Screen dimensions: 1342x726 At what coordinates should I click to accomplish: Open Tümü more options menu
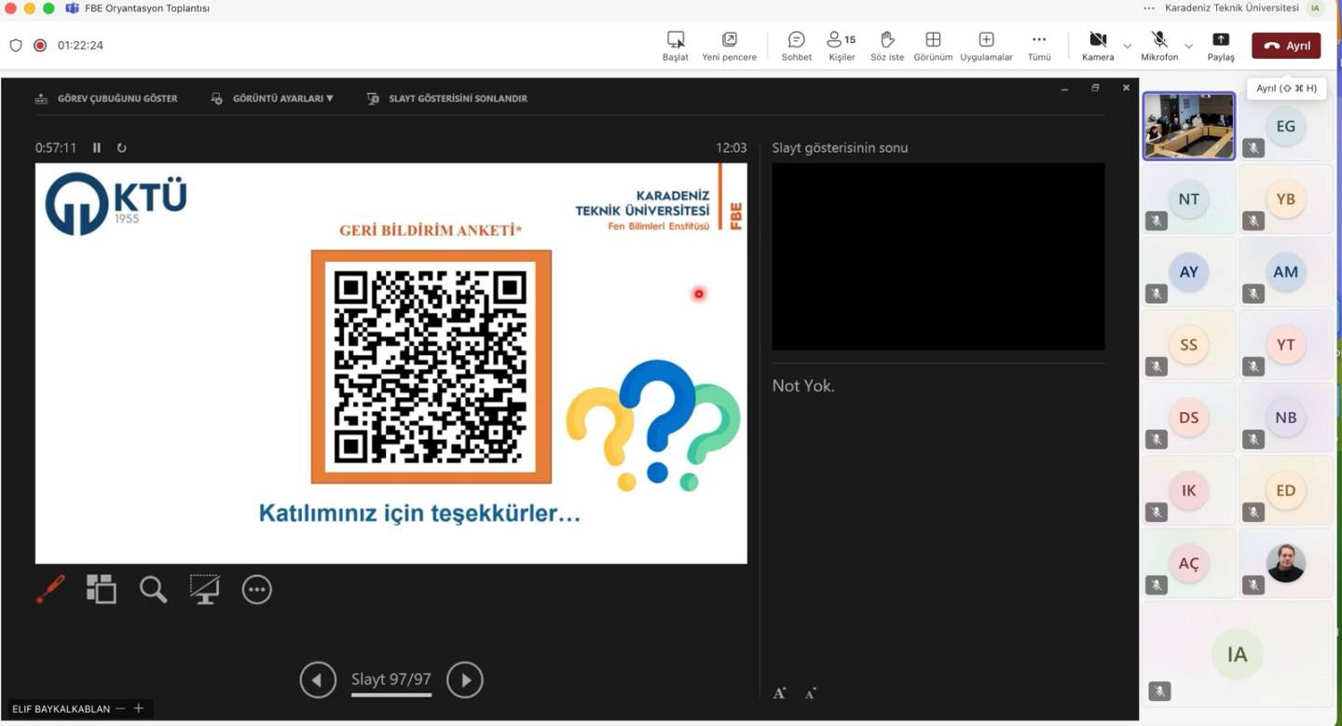pyautogui.click(x=1039, y=46)
